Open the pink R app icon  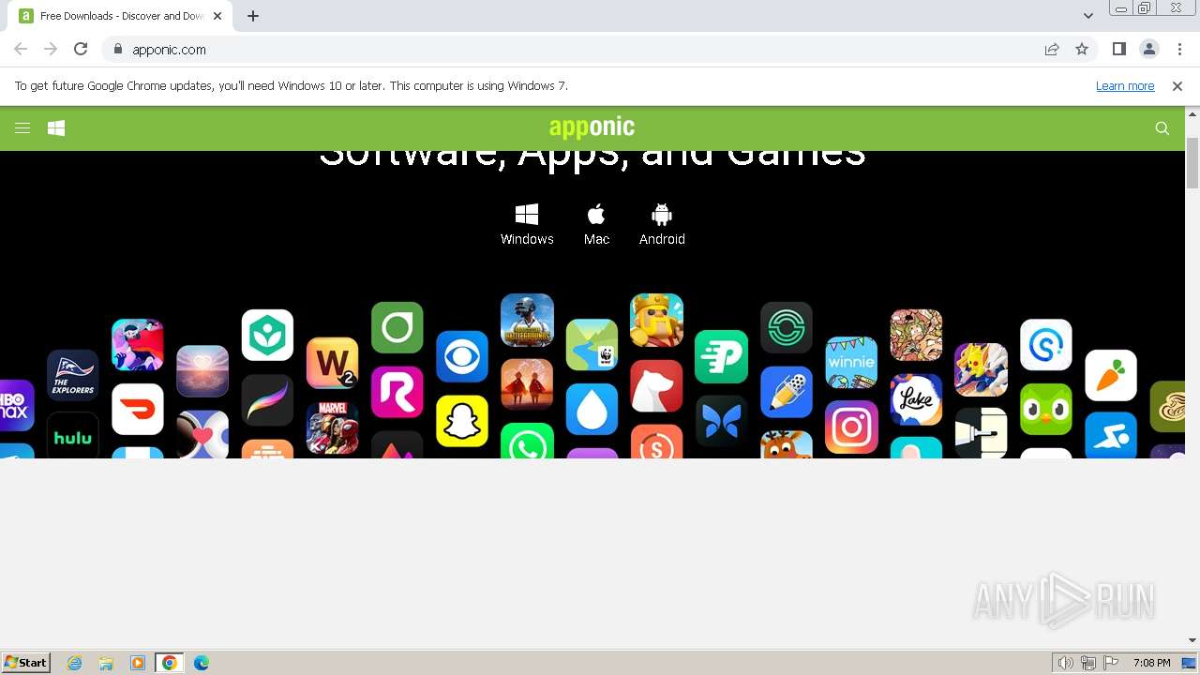(x=397, y=392)
